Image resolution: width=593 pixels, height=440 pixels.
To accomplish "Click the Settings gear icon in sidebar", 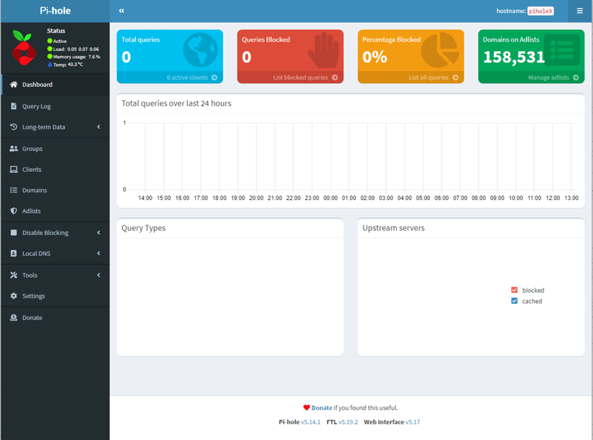I will click(14, 296).
